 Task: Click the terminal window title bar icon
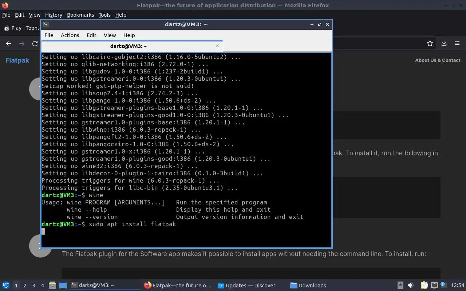[46, 24]
